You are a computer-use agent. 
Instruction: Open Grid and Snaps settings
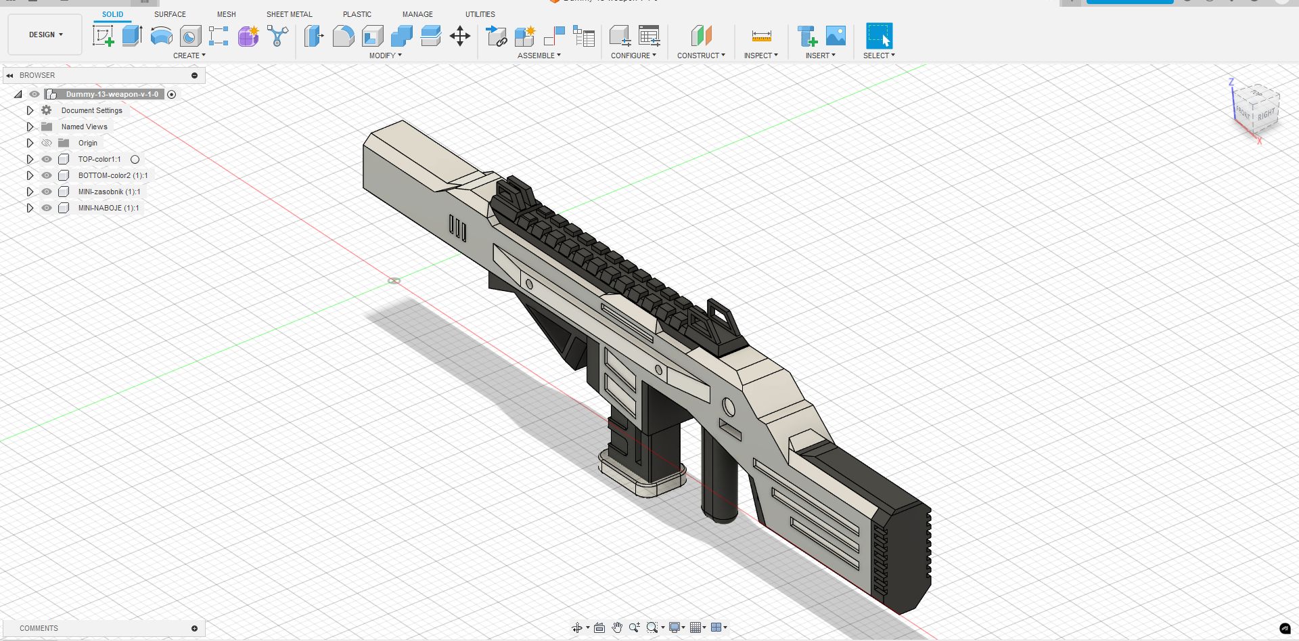[x=698, y=627]
